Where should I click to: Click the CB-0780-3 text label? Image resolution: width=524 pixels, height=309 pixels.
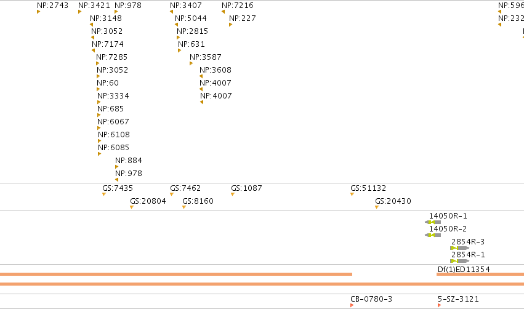tap(371, 299)
